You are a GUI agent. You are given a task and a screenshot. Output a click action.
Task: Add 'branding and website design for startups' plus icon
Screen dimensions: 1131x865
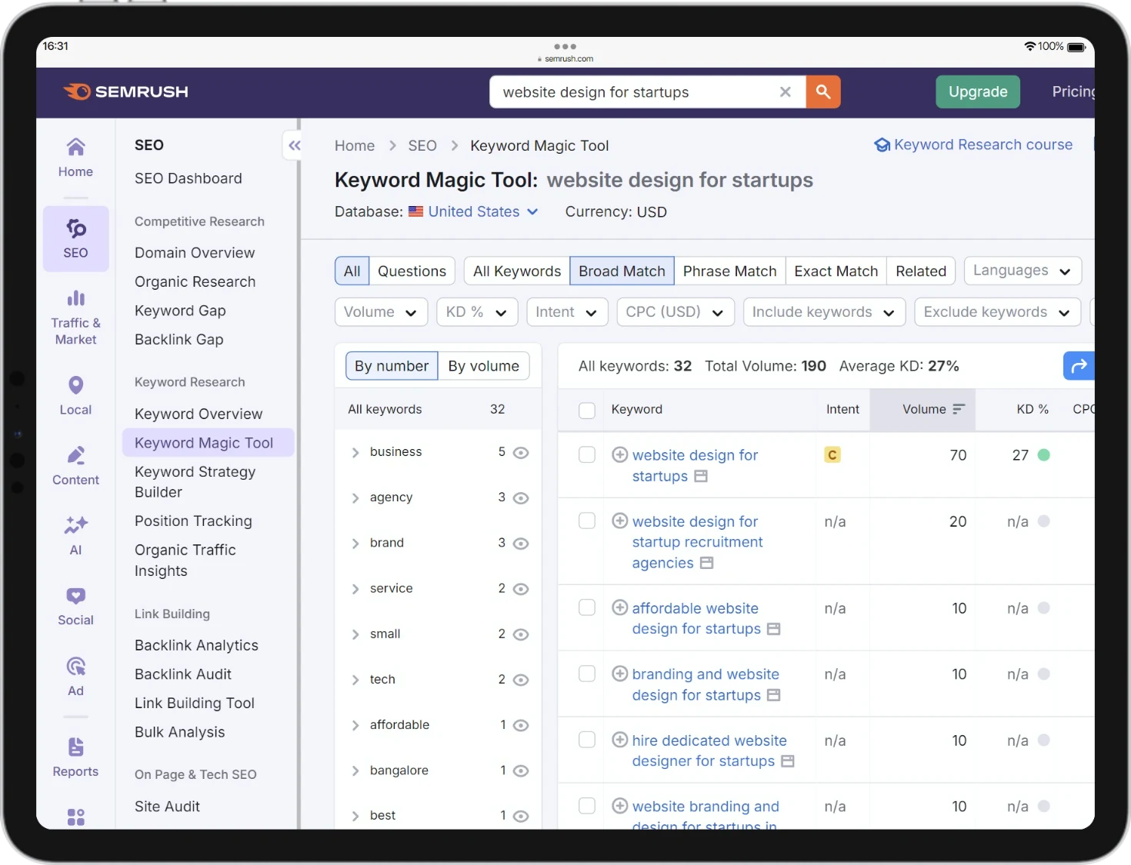[619, 674]
